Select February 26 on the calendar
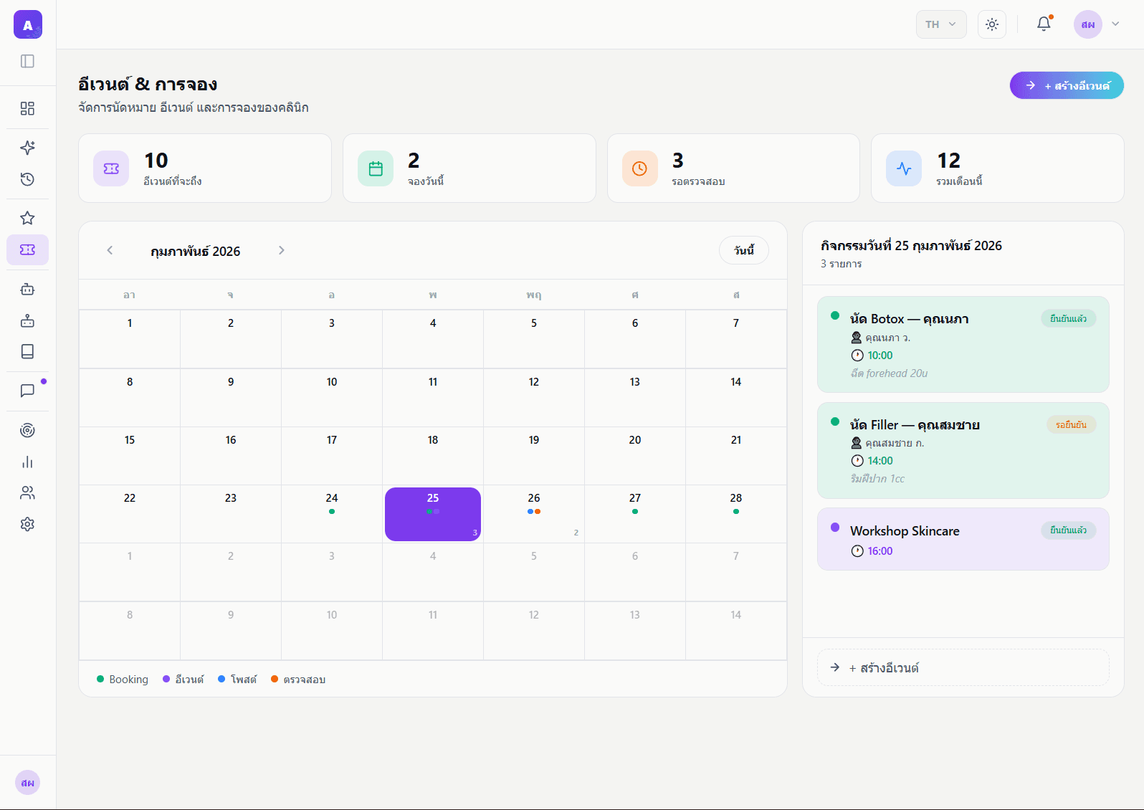This screenshot has width=1144, height=810. pos(534,513)
